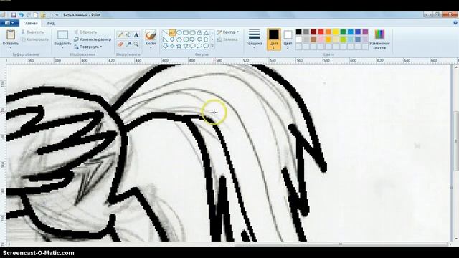Click Изменение цветов edit colors button
Image resolution: width=459 pixels, height=258 pixels.
point(379,39)
